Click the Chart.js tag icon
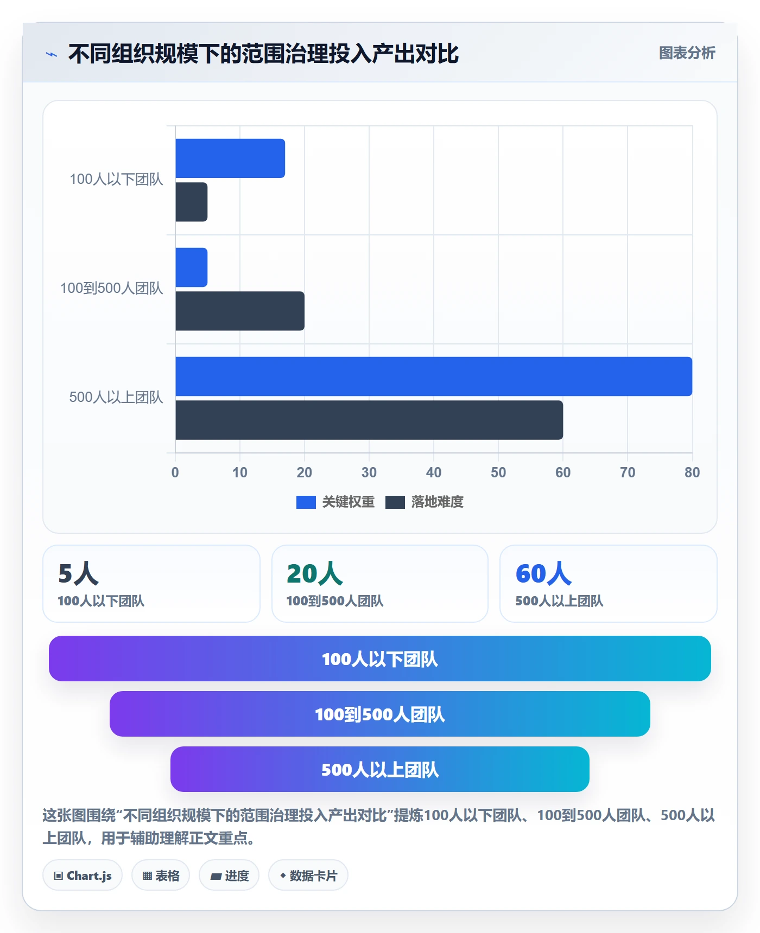Viewport: 760px width, 933px height. coord(59,876)
